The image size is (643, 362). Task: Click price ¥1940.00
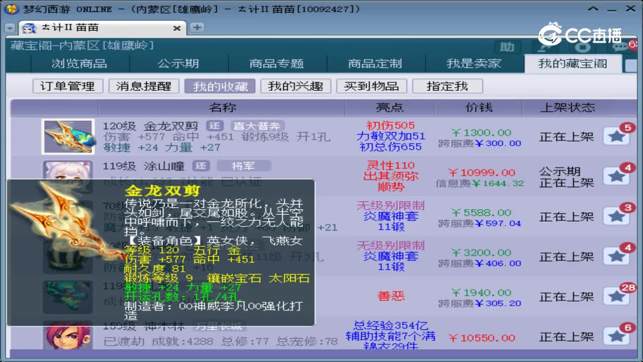point(481,293)
